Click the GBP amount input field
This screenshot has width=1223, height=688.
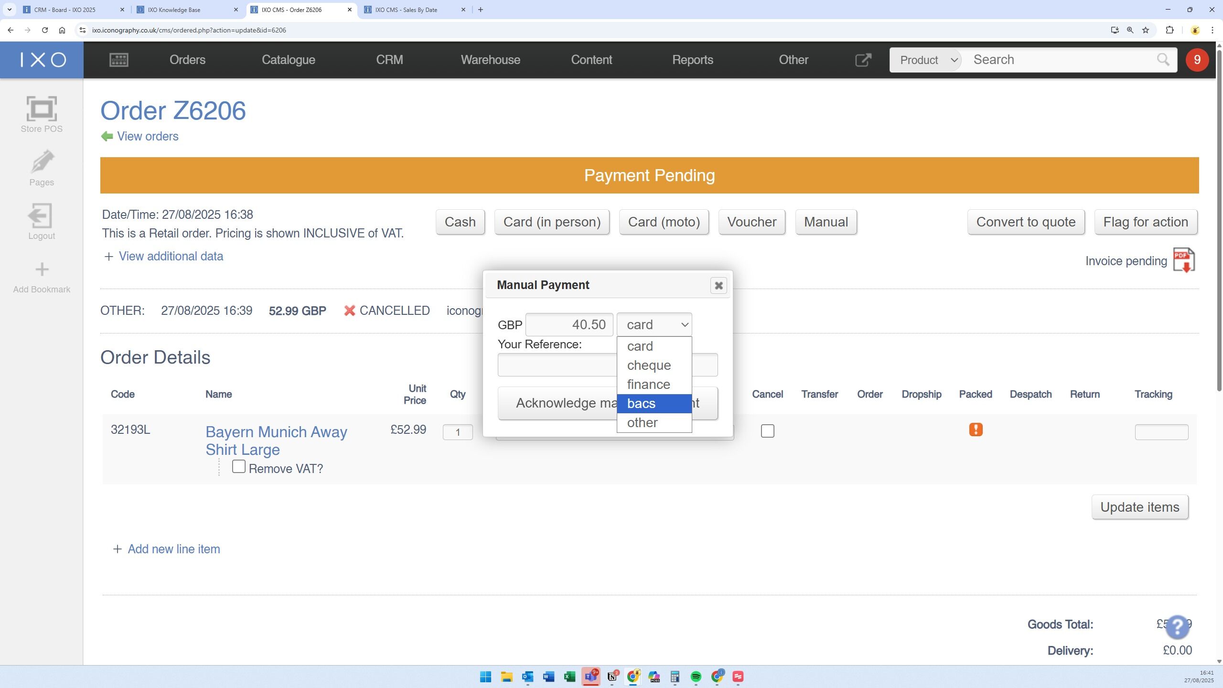[x=569, y=325]
